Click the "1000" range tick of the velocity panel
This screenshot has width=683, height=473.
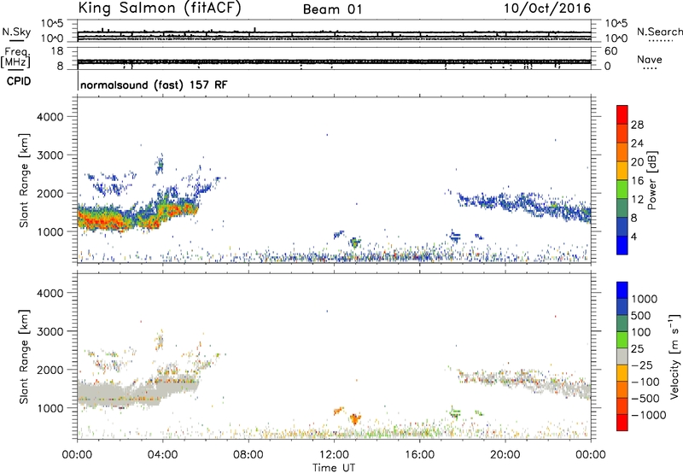coord(50,408)
